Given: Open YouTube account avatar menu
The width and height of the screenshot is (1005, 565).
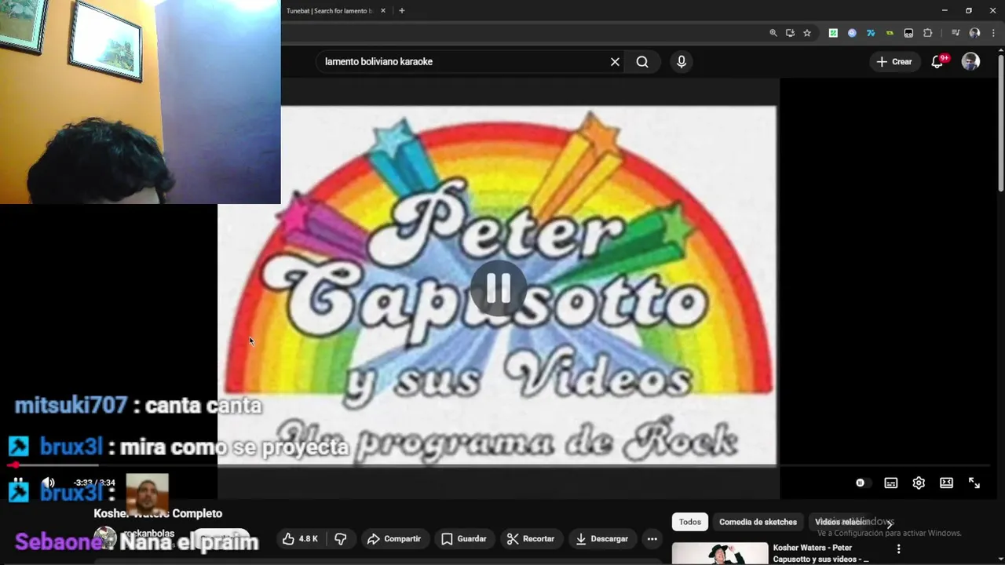Looking at the screenshot, I should pos(971,62).
